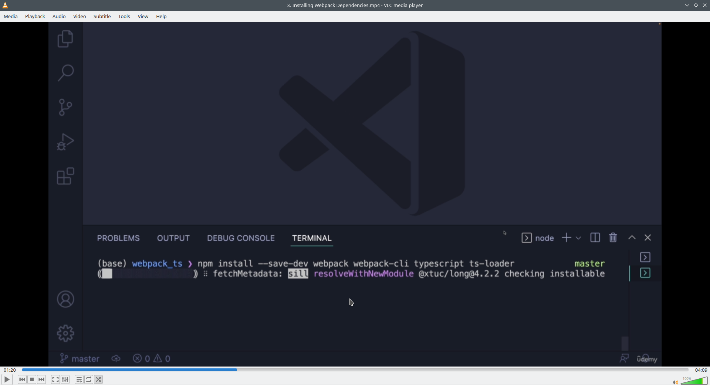Image resolution: width=710 pixels, height=385 pixels.
Task: Open the Tools menu
Action: pyautogui.click(x=124, y=16)
